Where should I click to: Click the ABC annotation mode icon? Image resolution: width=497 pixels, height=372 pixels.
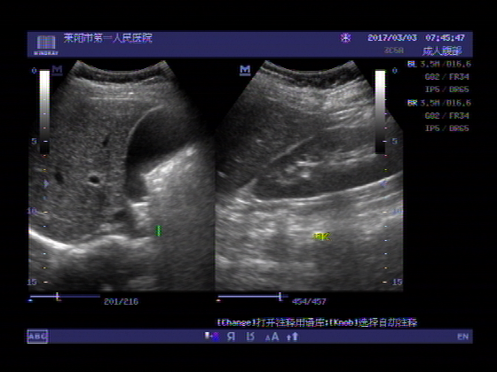tap(37, 337)
